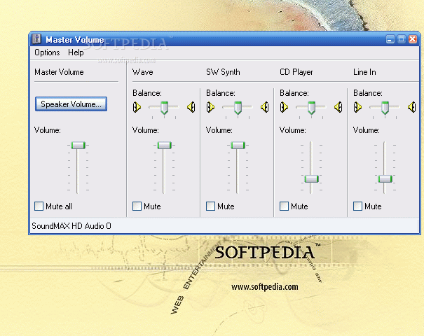Click the CD Player volume slider thumb
Screen dimensions: 424x336
(x=311, y=178)
